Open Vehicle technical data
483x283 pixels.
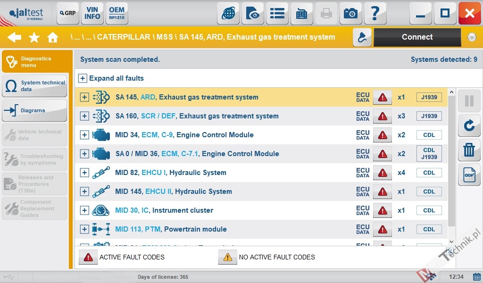pos(34,135)
